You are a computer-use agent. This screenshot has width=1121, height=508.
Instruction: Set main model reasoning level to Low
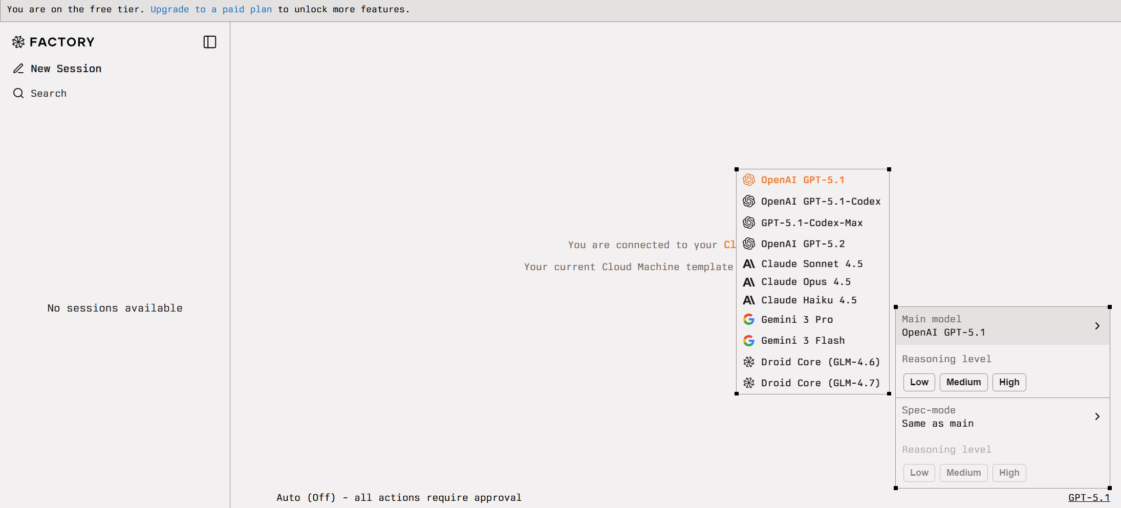[919, 382]
